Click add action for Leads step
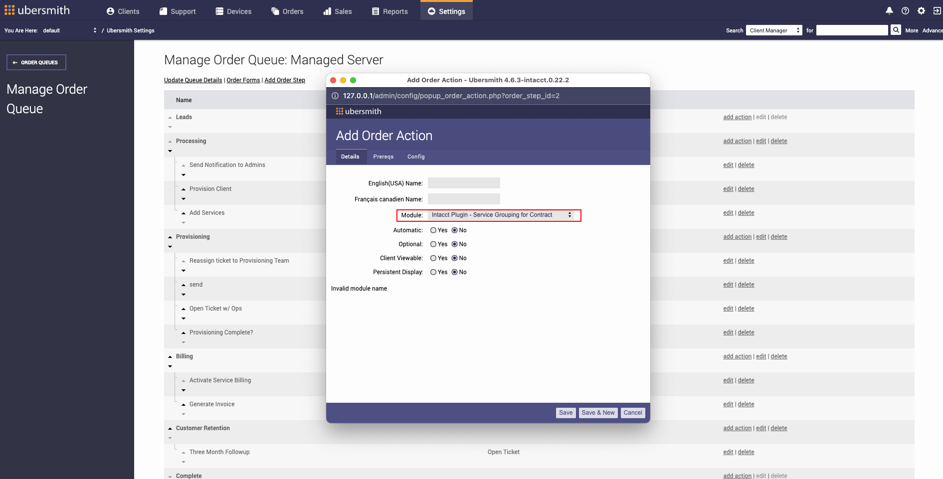The image size is (943, 479). (x=737, y=117)
